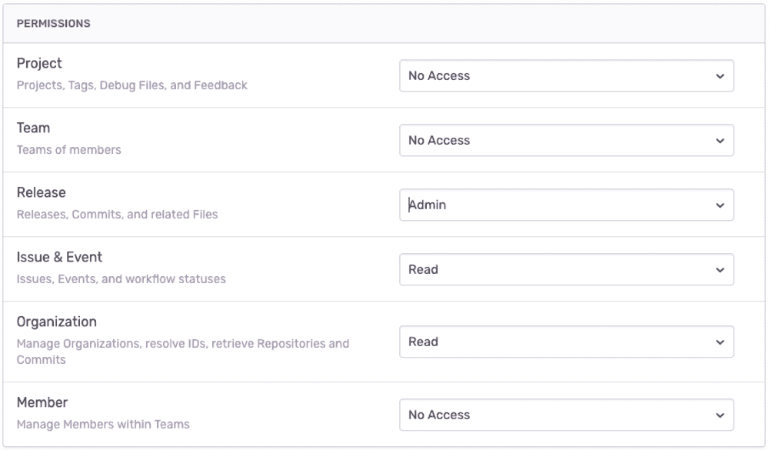The height and width of the screenshot is (450, 769).
Task: Click the chevron on Issue & Event selector
Action: [720, 269]
